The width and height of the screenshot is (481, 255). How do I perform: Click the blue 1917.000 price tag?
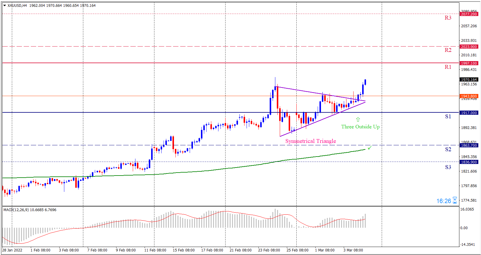tap(469, 113)
